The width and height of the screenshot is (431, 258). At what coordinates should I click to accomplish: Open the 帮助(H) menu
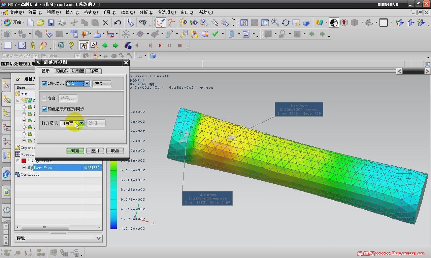[x=206, y=12]
